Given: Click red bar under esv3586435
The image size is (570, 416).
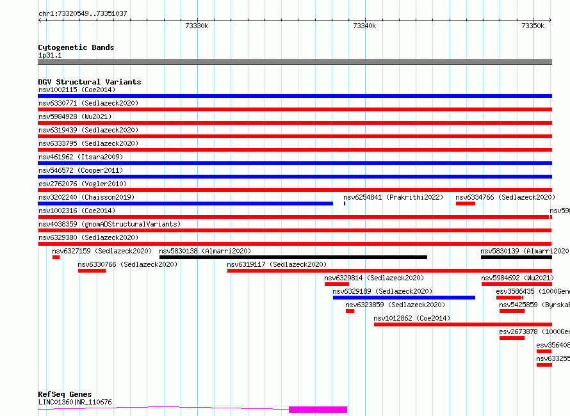Looking at the screenshot, I should pos(510,298).
